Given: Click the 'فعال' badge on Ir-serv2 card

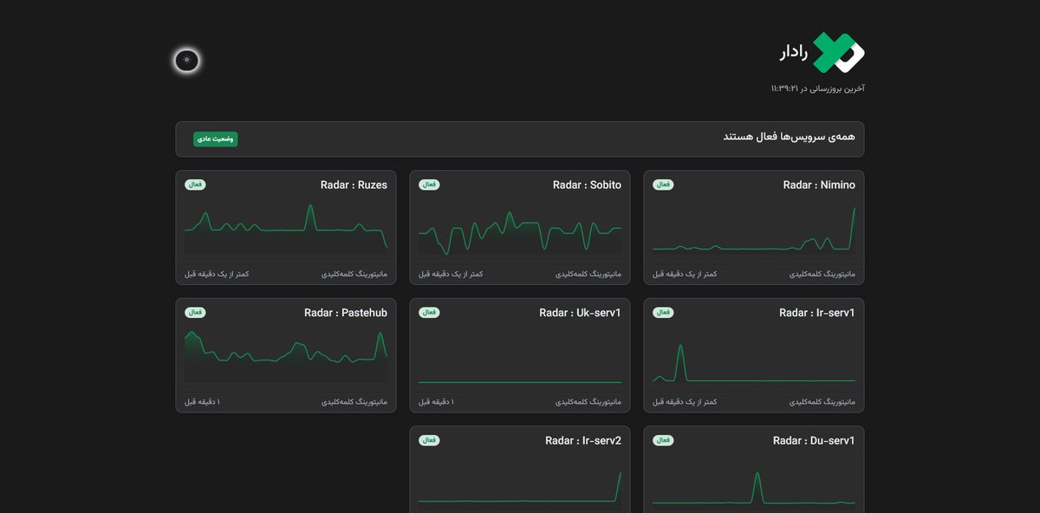Looking at the screenshot, I should 429,440.
